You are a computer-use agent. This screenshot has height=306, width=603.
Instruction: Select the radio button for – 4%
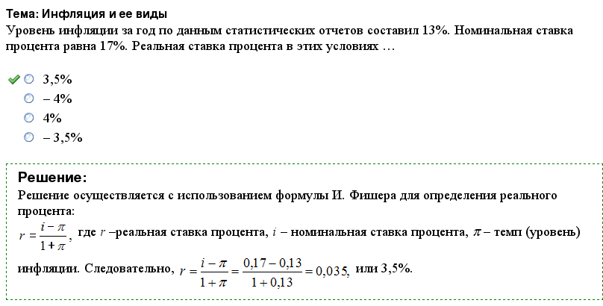tap(29, 99)
